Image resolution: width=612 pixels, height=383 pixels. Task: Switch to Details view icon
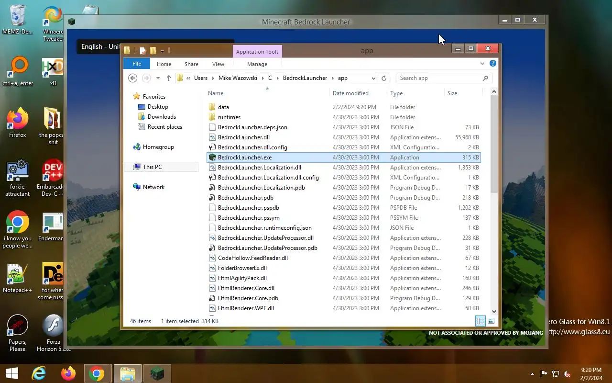tap(481, 321)
